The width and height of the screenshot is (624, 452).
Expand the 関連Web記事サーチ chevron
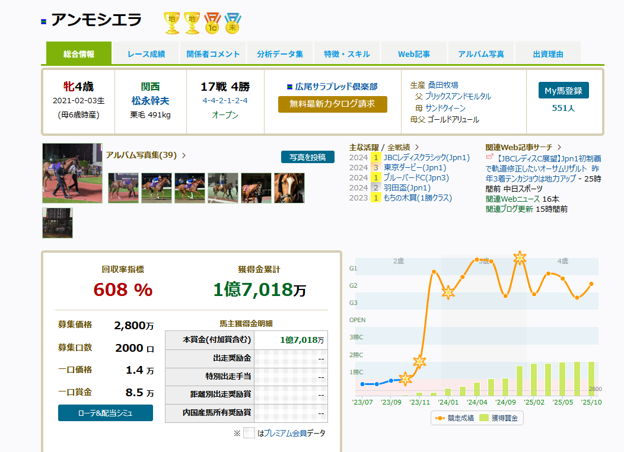click(559, 147)
